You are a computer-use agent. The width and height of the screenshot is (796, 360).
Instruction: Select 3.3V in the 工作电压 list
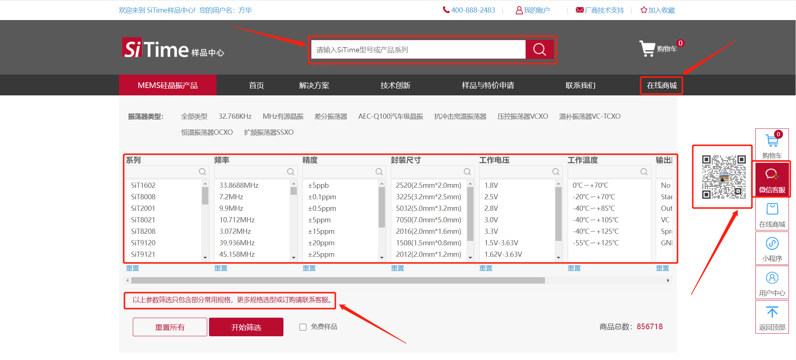point(491,231)
